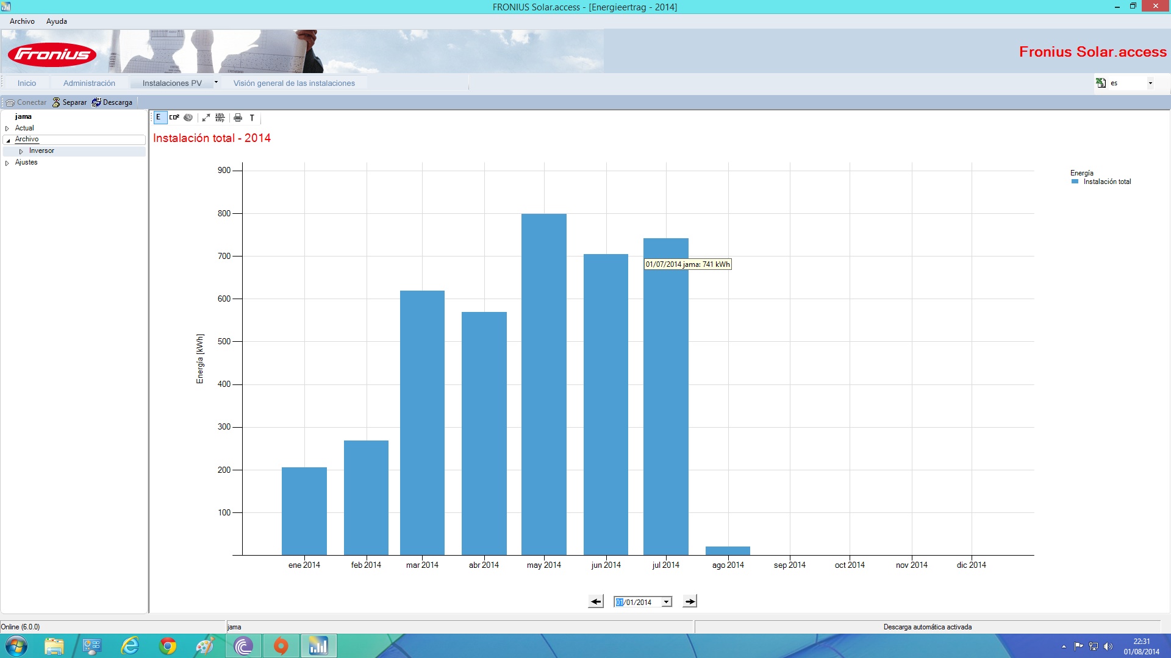The width and height of the screenshot is (1171, 658).
Task: Select the jama installation root
Action: pyautogui.click(x=23, y=116)
